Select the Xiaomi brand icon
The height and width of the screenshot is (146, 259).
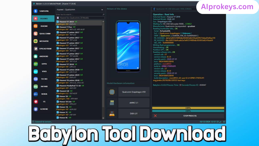point(35,26)
